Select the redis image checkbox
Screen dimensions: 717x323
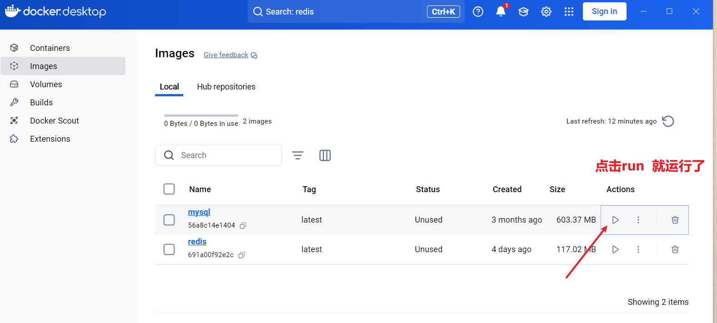pos(169,249)
